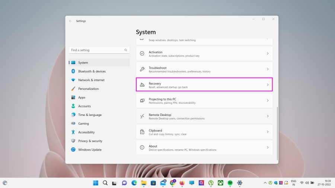Click the Projecting to this PC icon
The height and width of the screenshot is (188, 335).
(142, 101)
